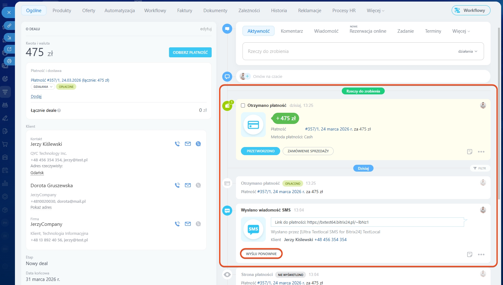Screen dimensions: 503x285
Task: Open more options on SMS activity
Action: (481, 254)
